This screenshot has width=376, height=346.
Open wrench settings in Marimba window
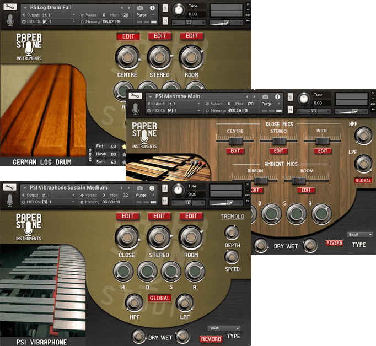135,96
